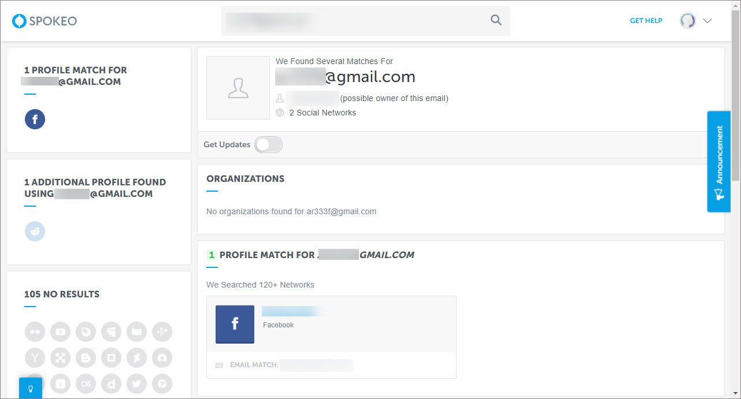Click the fifth icon in the first no-results row
This screenshot has height=399, width=741.
pos(136,331)
